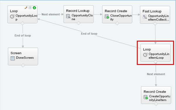Click the connector diamond below CreateOpportunityLineItem
This screenshot has width=176, height=110.
click(x=156, y=104)
